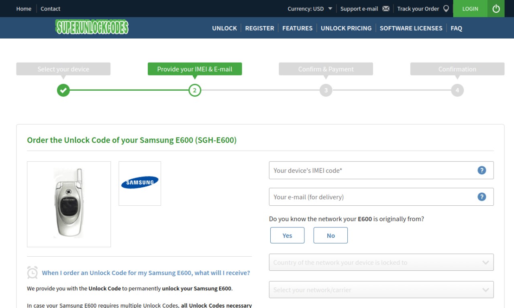Click the SuperUnlockCodes logo

(x=92, y=27)
